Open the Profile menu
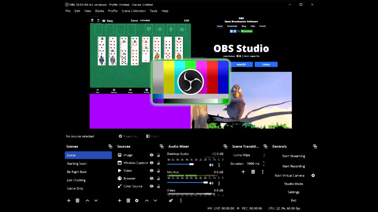This screenshot has height=212, width=378. coord(113,11)
